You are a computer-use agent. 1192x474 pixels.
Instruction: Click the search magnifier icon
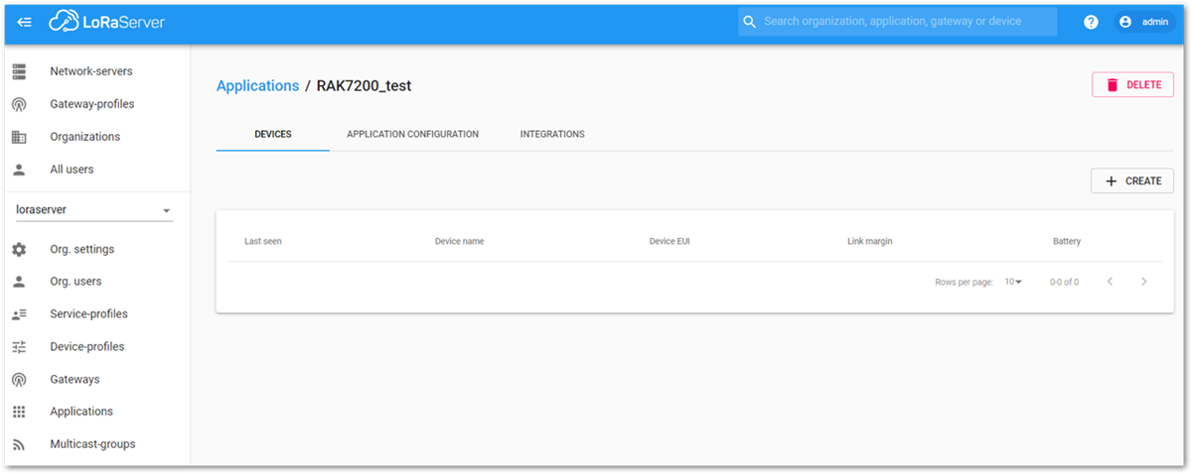click(750, 22)
